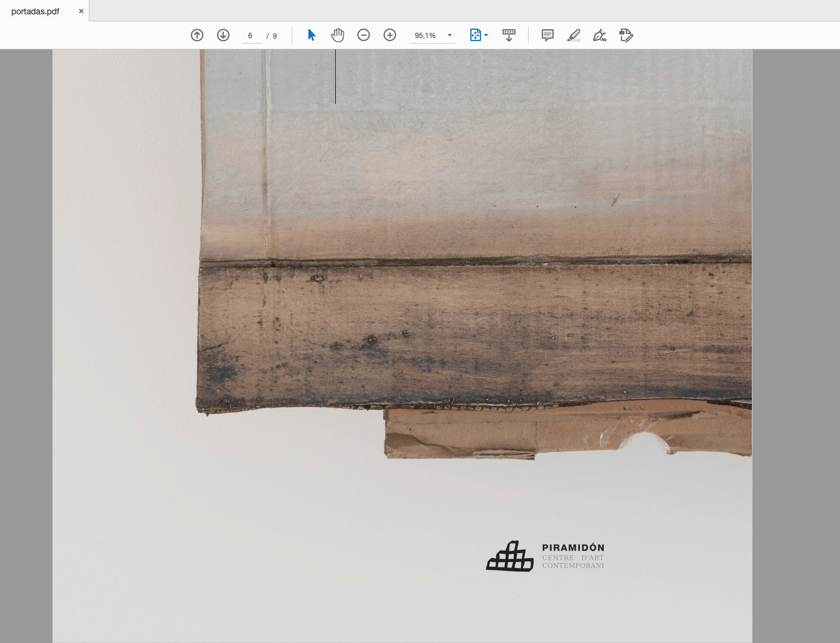Viewport: 840px width, 643px height.
Task: Click the PIRAMIDÓN logo text on page
Action: point(573,548)
